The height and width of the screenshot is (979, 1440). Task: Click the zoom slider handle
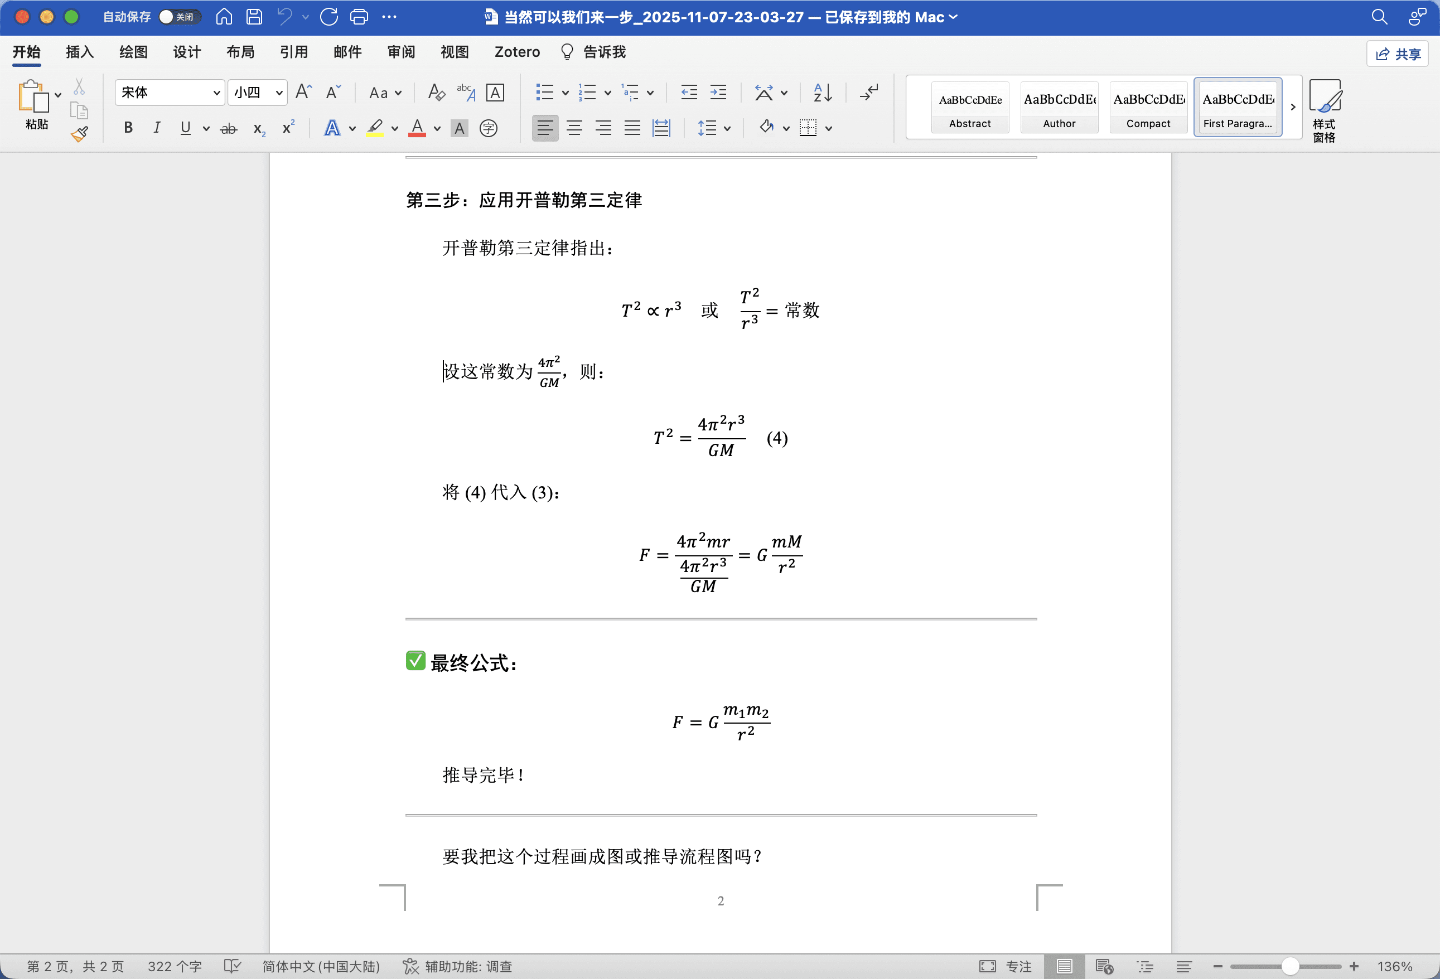[x=1289, y=966]
